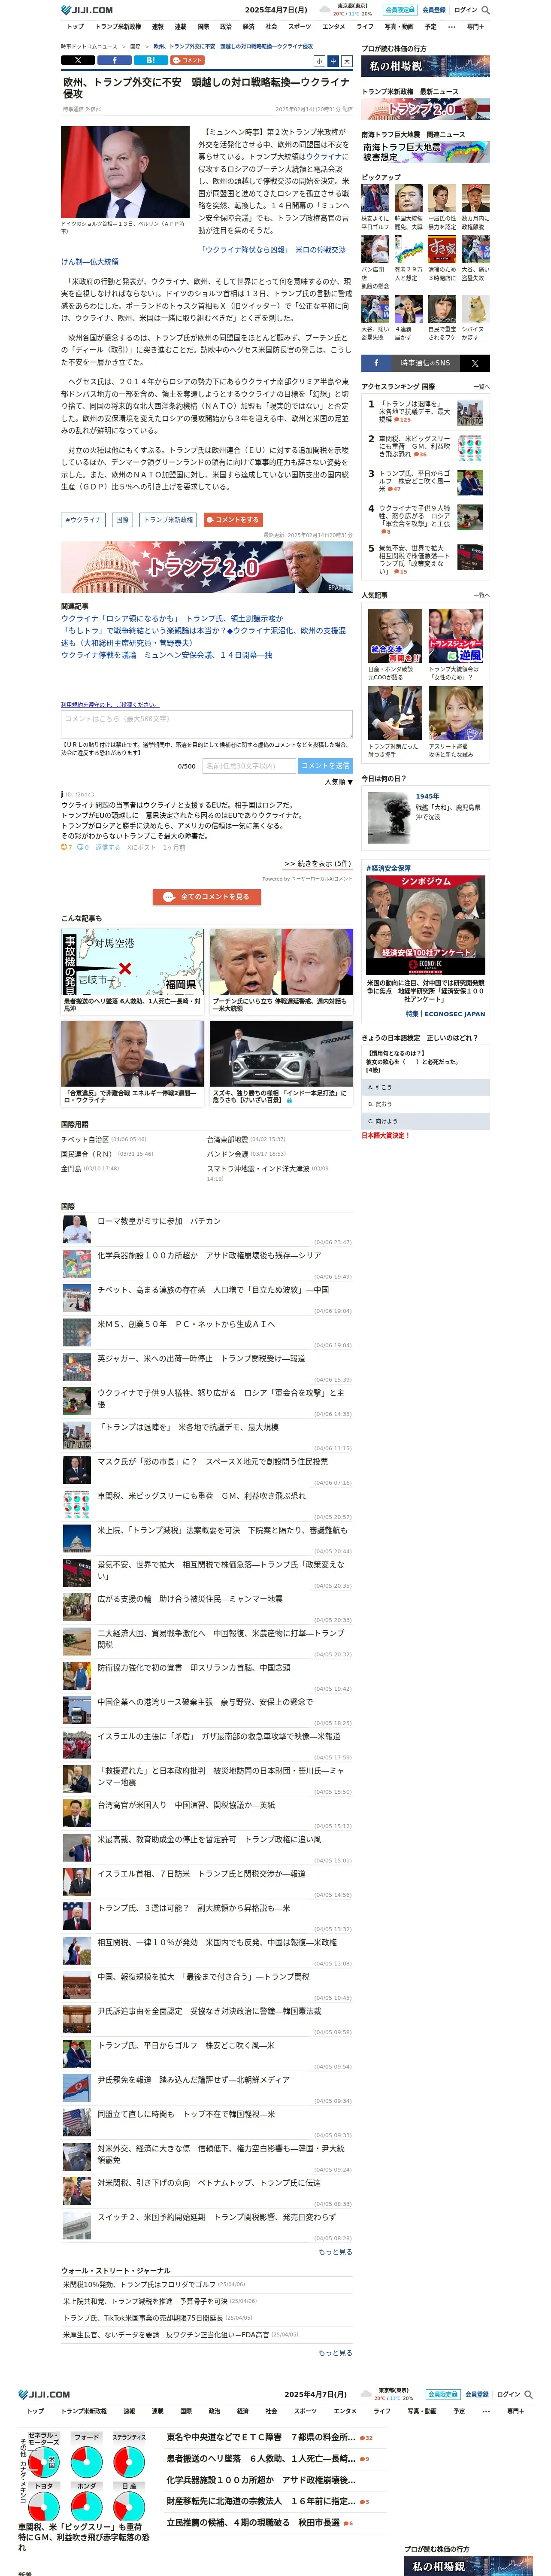Choose quiz answer C. 向けよう
Image resolution: width=551 pixels, height=2576 pixels.
(426, 1121)
